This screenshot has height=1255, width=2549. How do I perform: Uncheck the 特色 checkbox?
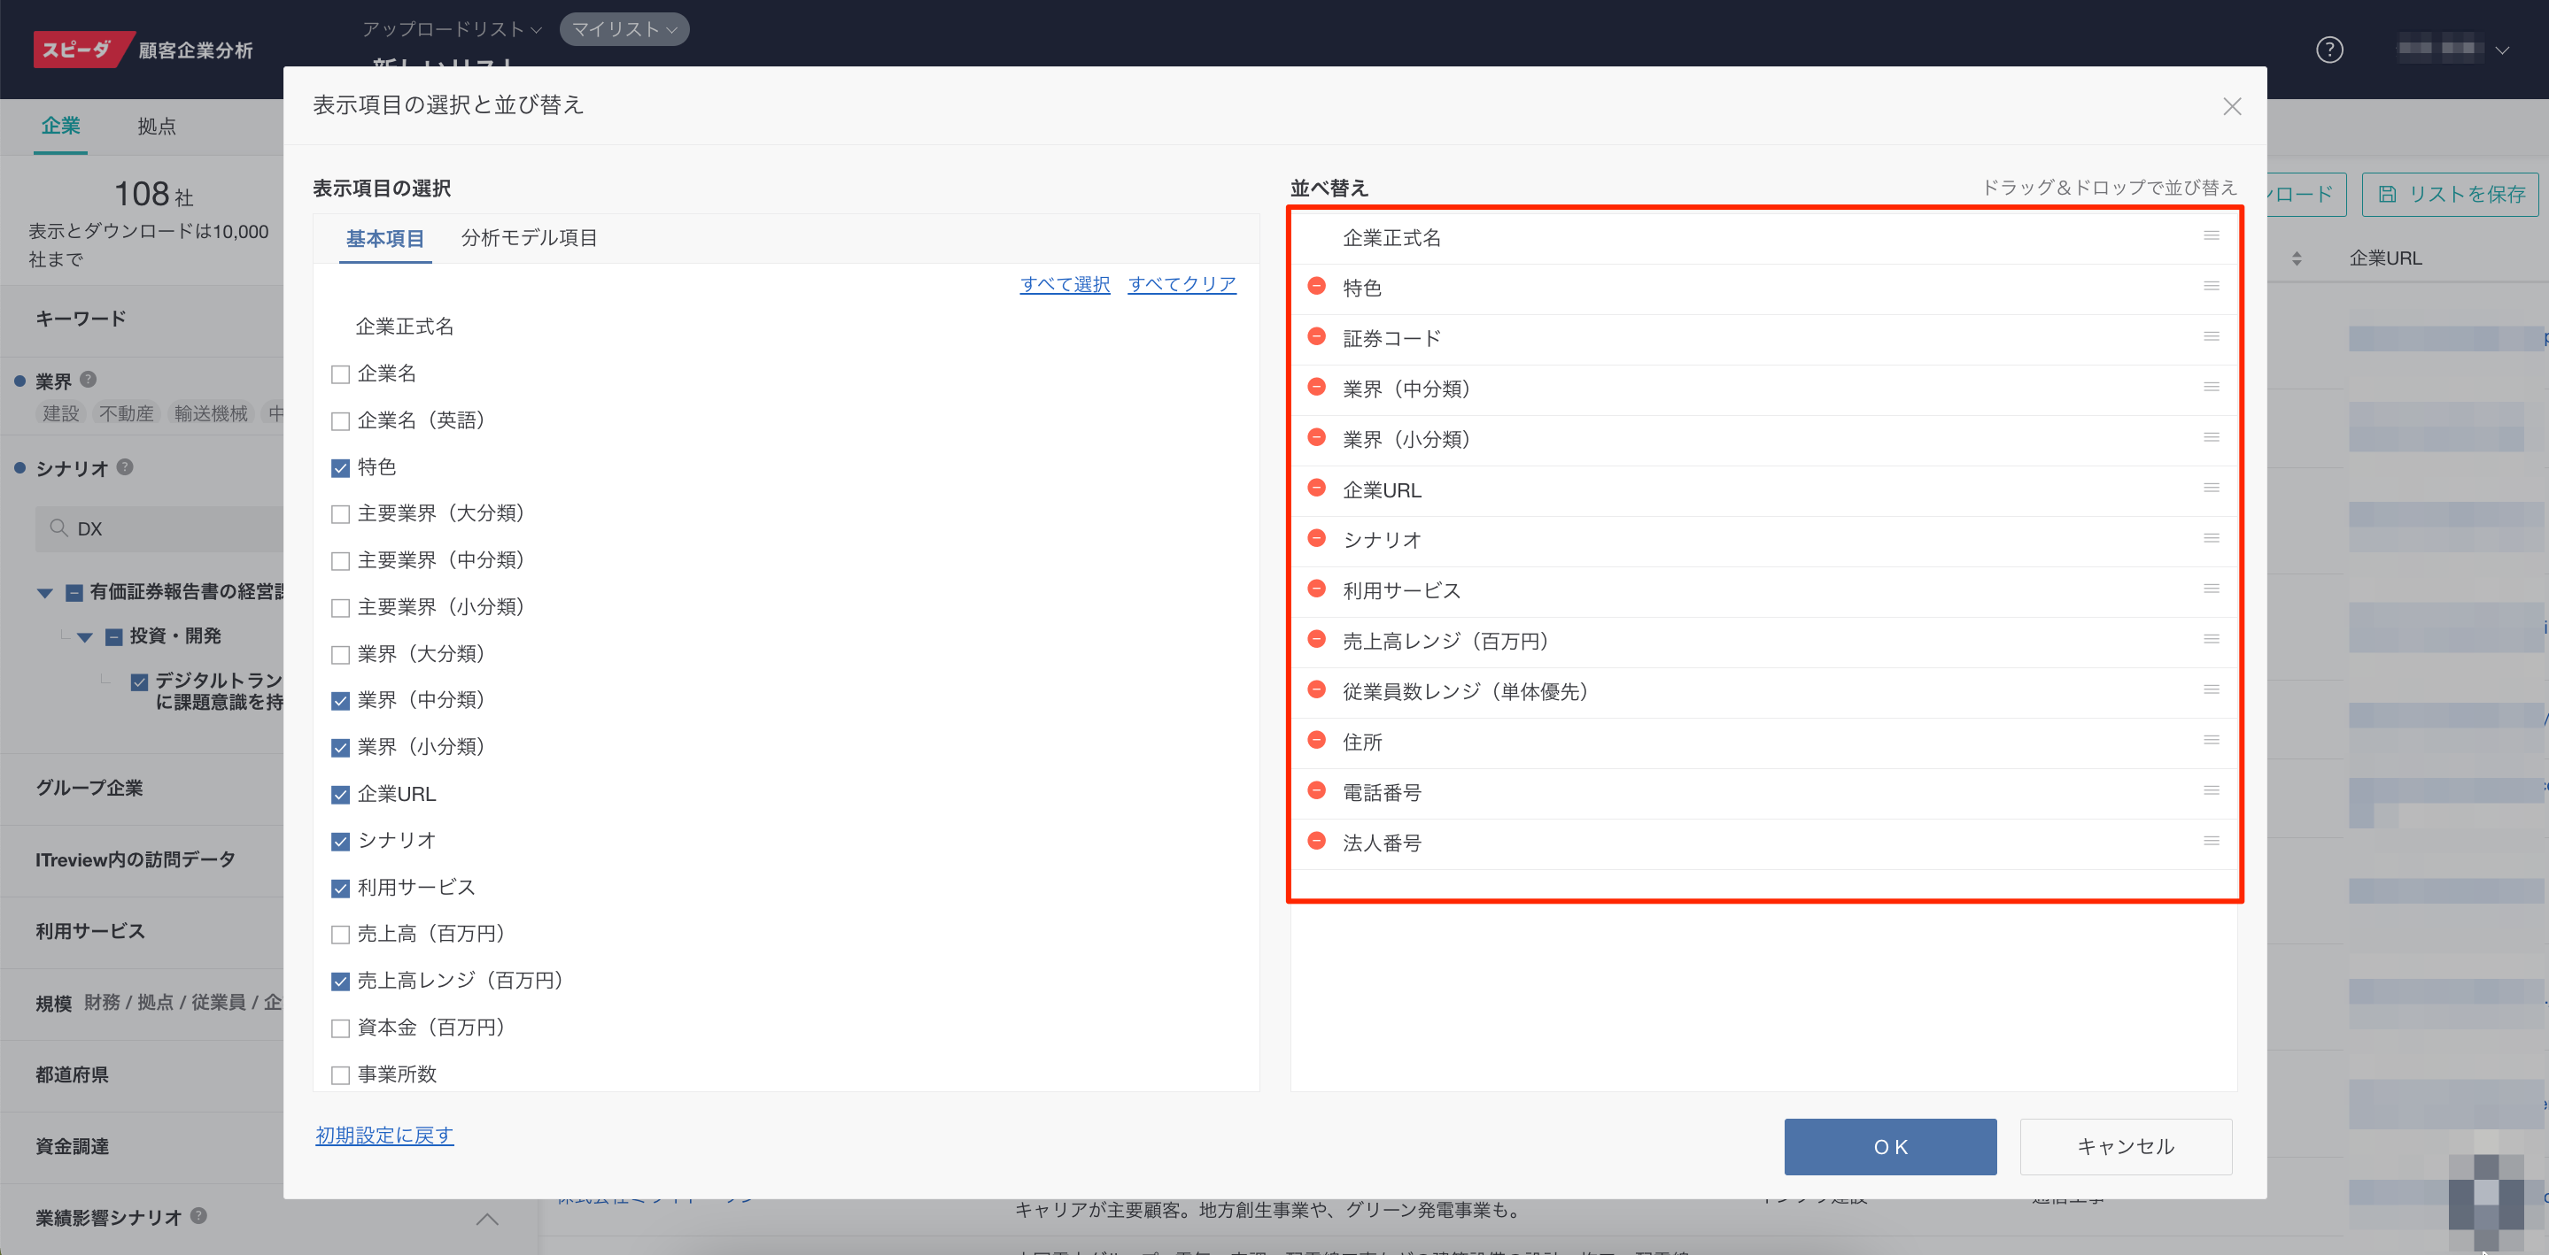coord(340,468)
